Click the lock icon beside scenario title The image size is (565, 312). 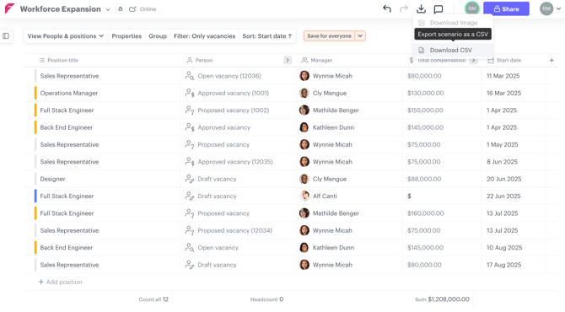click(121, 9)
